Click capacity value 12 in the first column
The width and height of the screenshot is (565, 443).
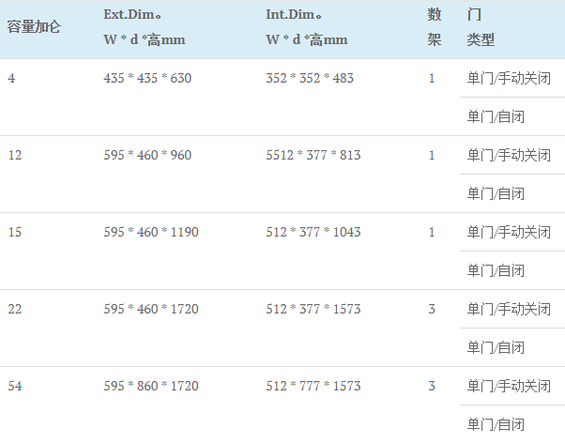point(15,155)
